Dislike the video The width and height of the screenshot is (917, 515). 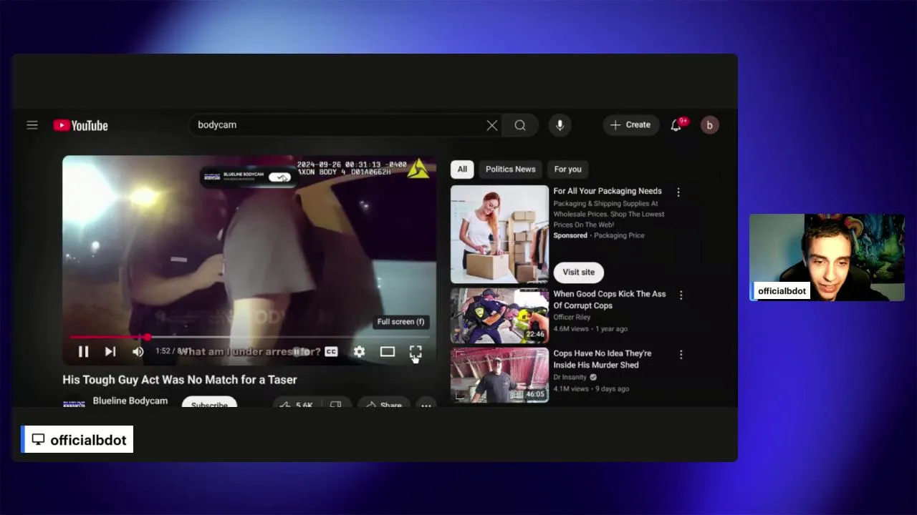[x=336, y=403]
